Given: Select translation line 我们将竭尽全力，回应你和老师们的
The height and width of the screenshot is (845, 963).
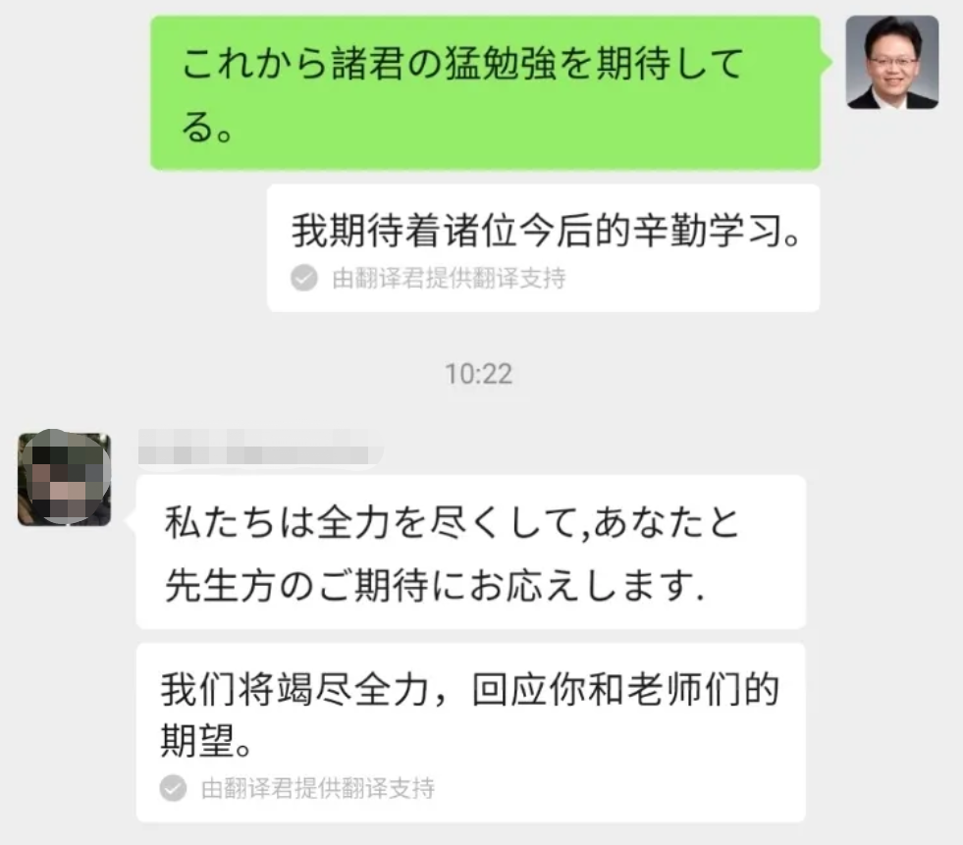Looking at the screenshot, I should point(470,690).
